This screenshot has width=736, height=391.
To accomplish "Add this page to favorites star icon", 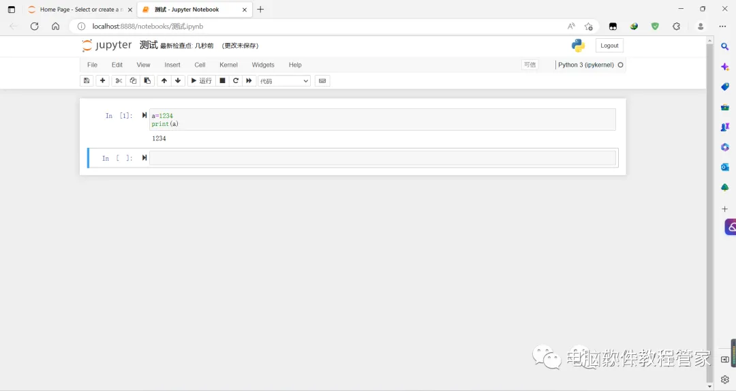I will pyautogui.click(x=589, y=27).
